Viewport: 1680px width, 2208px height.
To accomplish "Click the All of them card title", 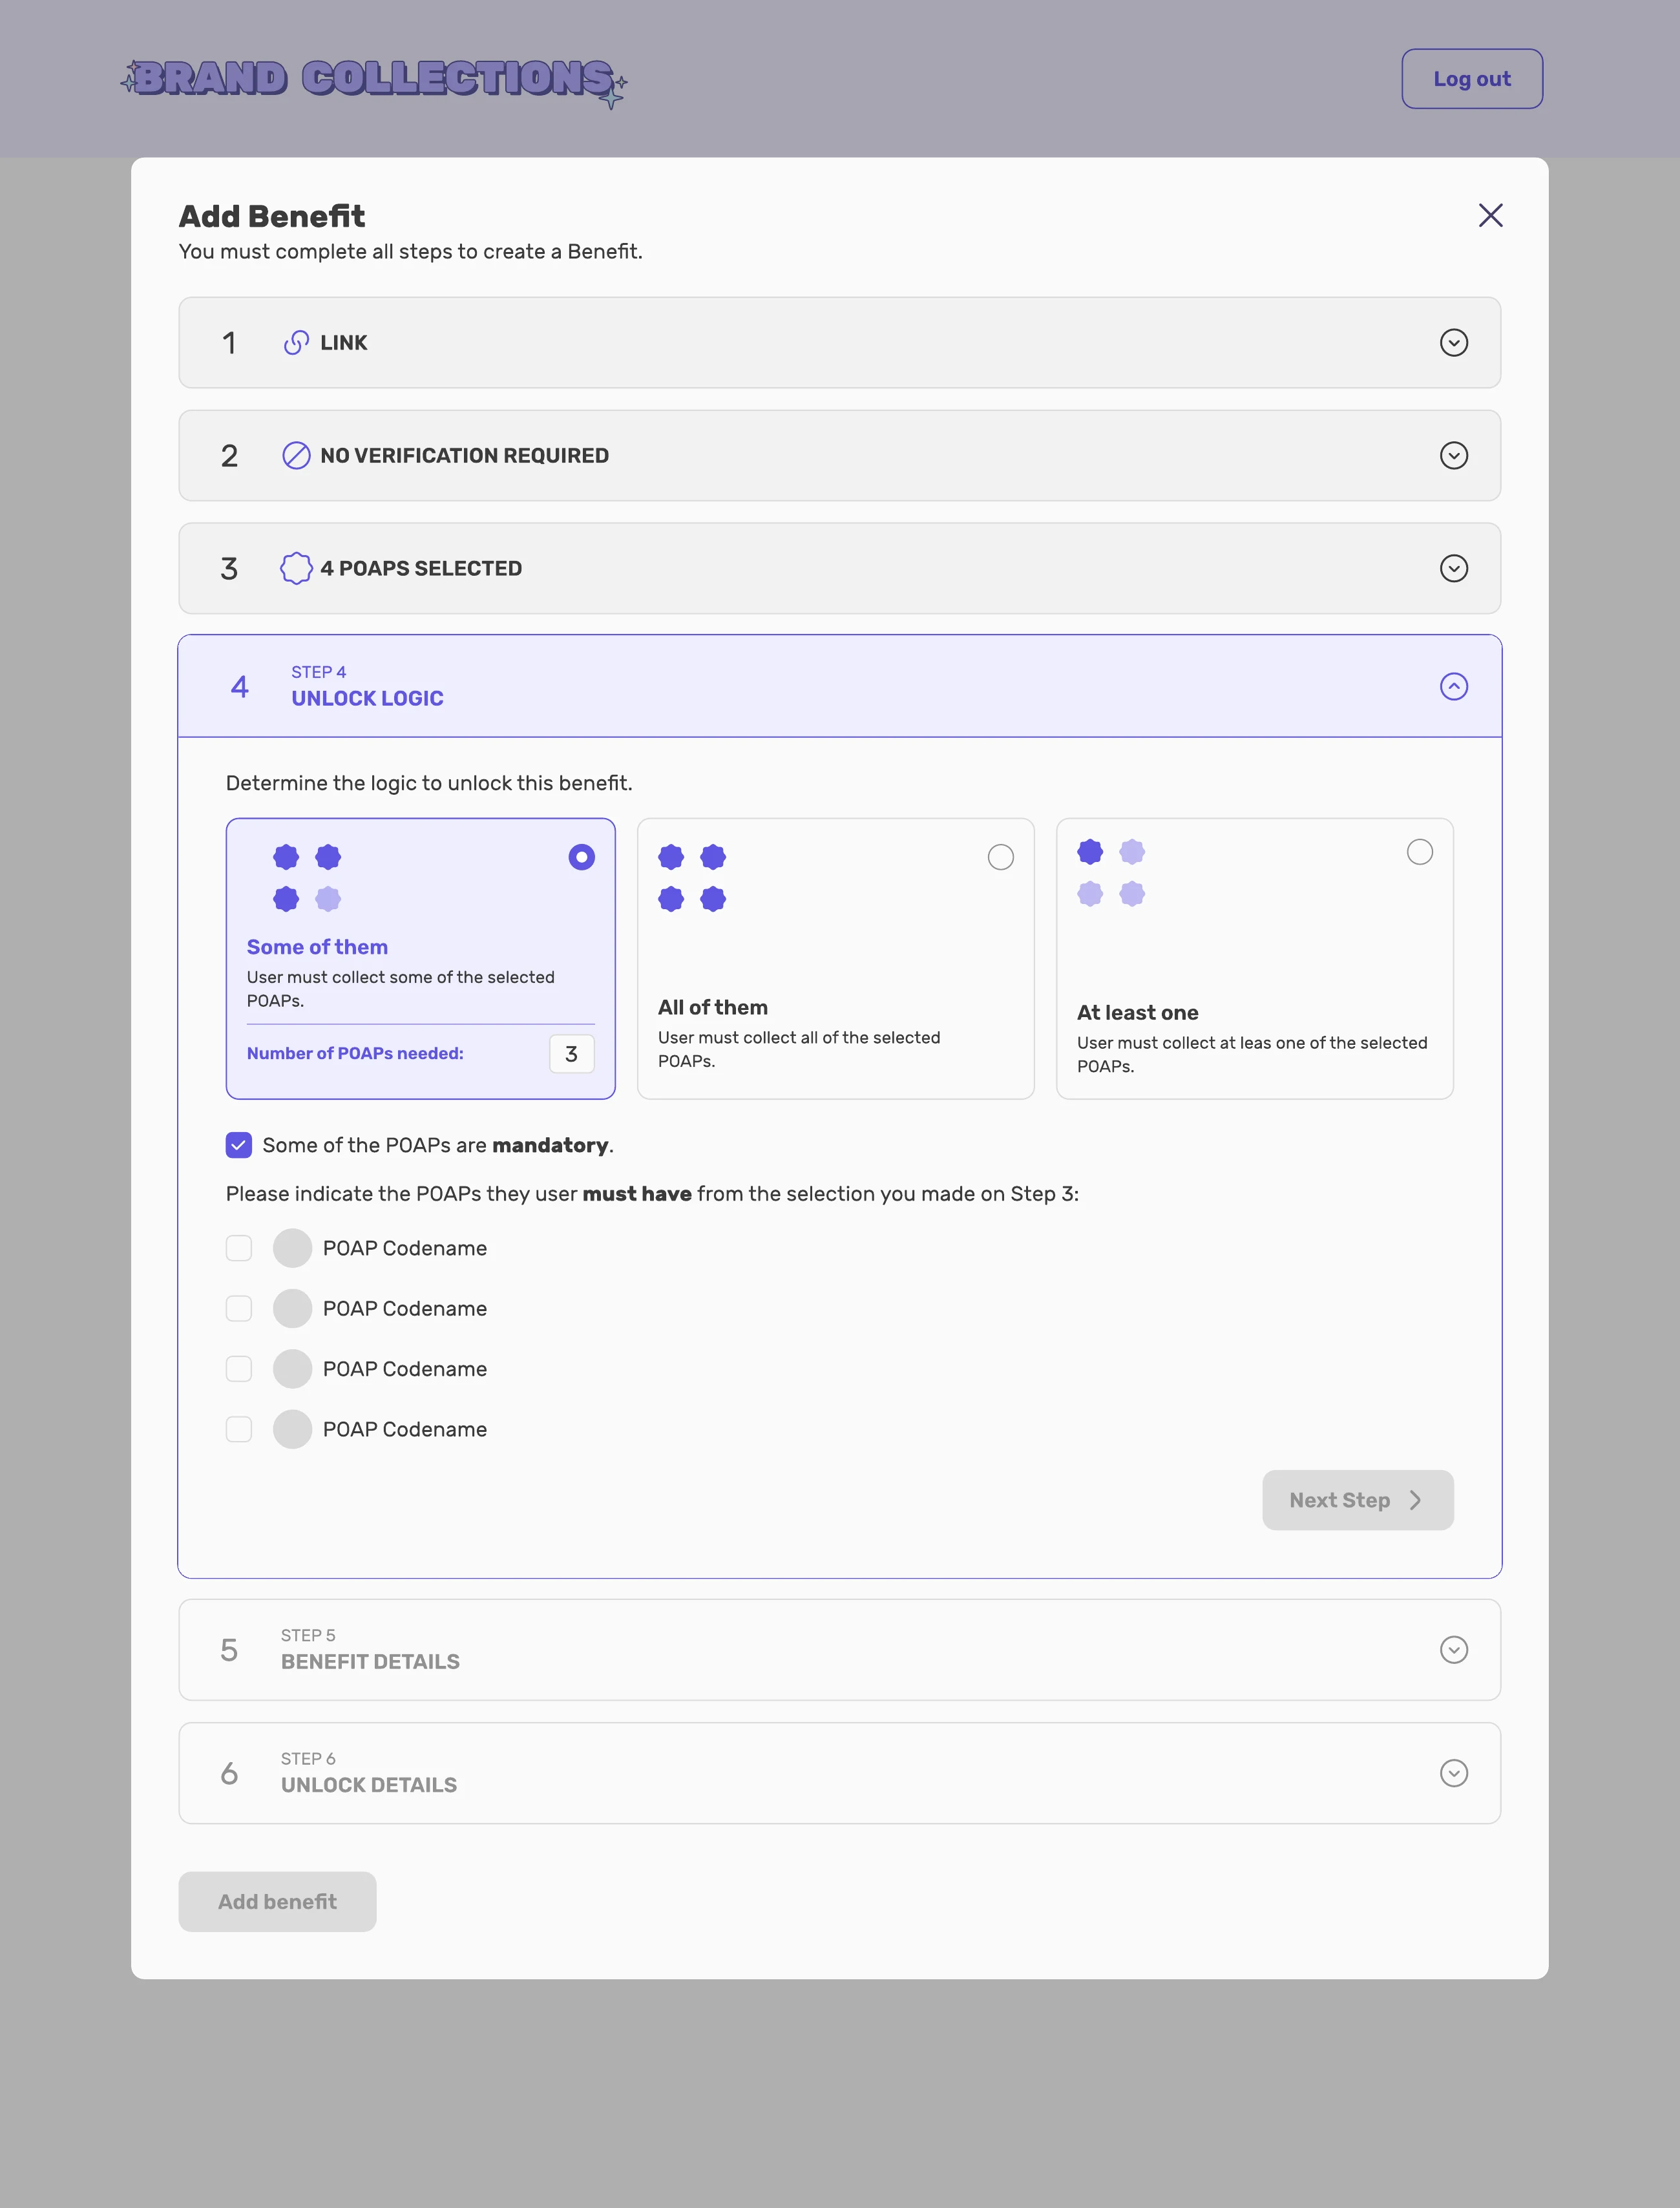I will (713, 1008).
